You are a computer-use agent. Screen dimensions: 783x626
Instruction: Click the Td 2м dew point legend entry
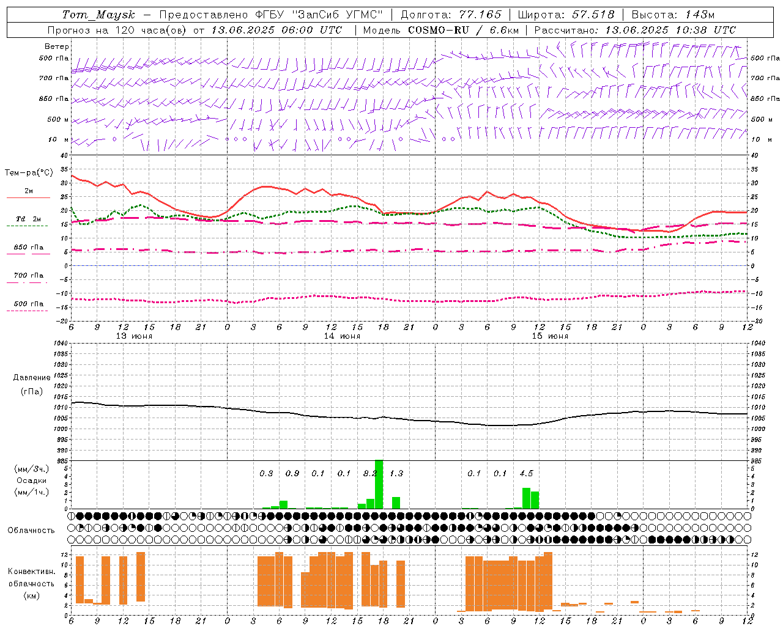pyautogui.click(x=29, y=219)
